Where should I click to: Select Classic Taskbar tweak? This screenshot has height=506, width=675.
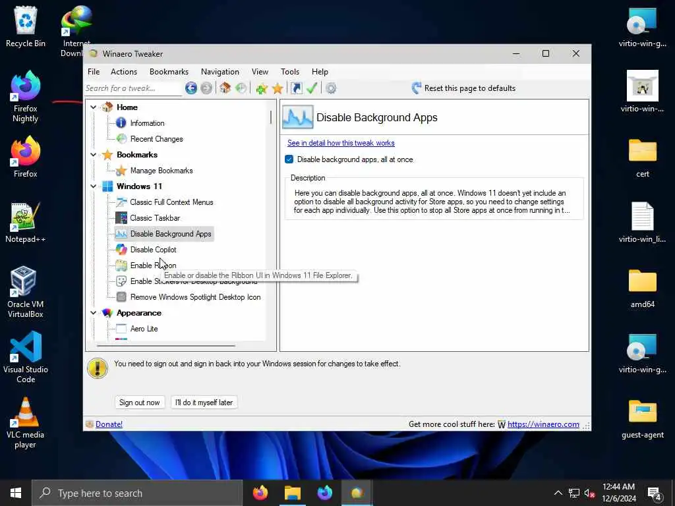pyautogui.click(x=155, y=218)
